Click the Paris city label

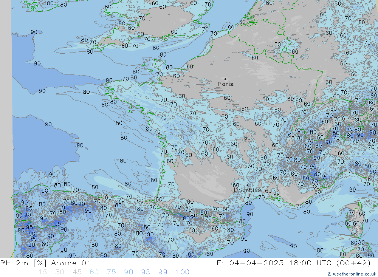pyautogui.click(x=225, y=84)
